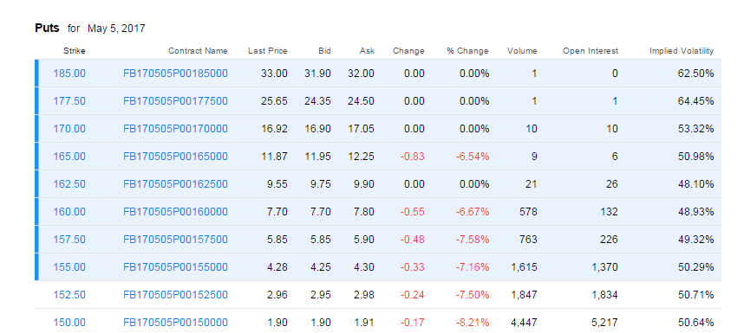744x333 pixels.
Task: Open the 160.00 strike link
Action: tap(69, 212)
